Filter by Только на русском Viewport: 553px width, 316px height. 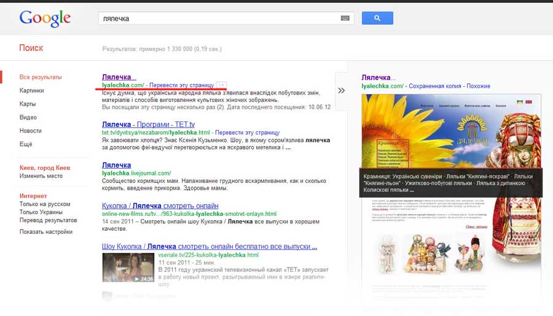pos(45,204)
